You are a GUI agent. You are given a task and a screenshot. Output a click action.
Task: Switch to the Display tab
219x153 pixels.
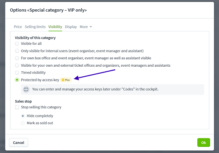(71, 27)
